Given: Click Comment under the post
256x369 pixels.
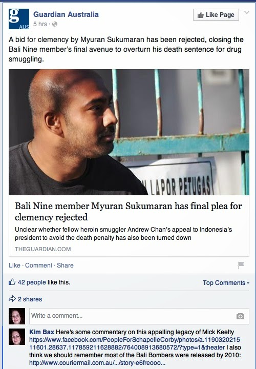Looking at the screenshot, I should 38,265.
